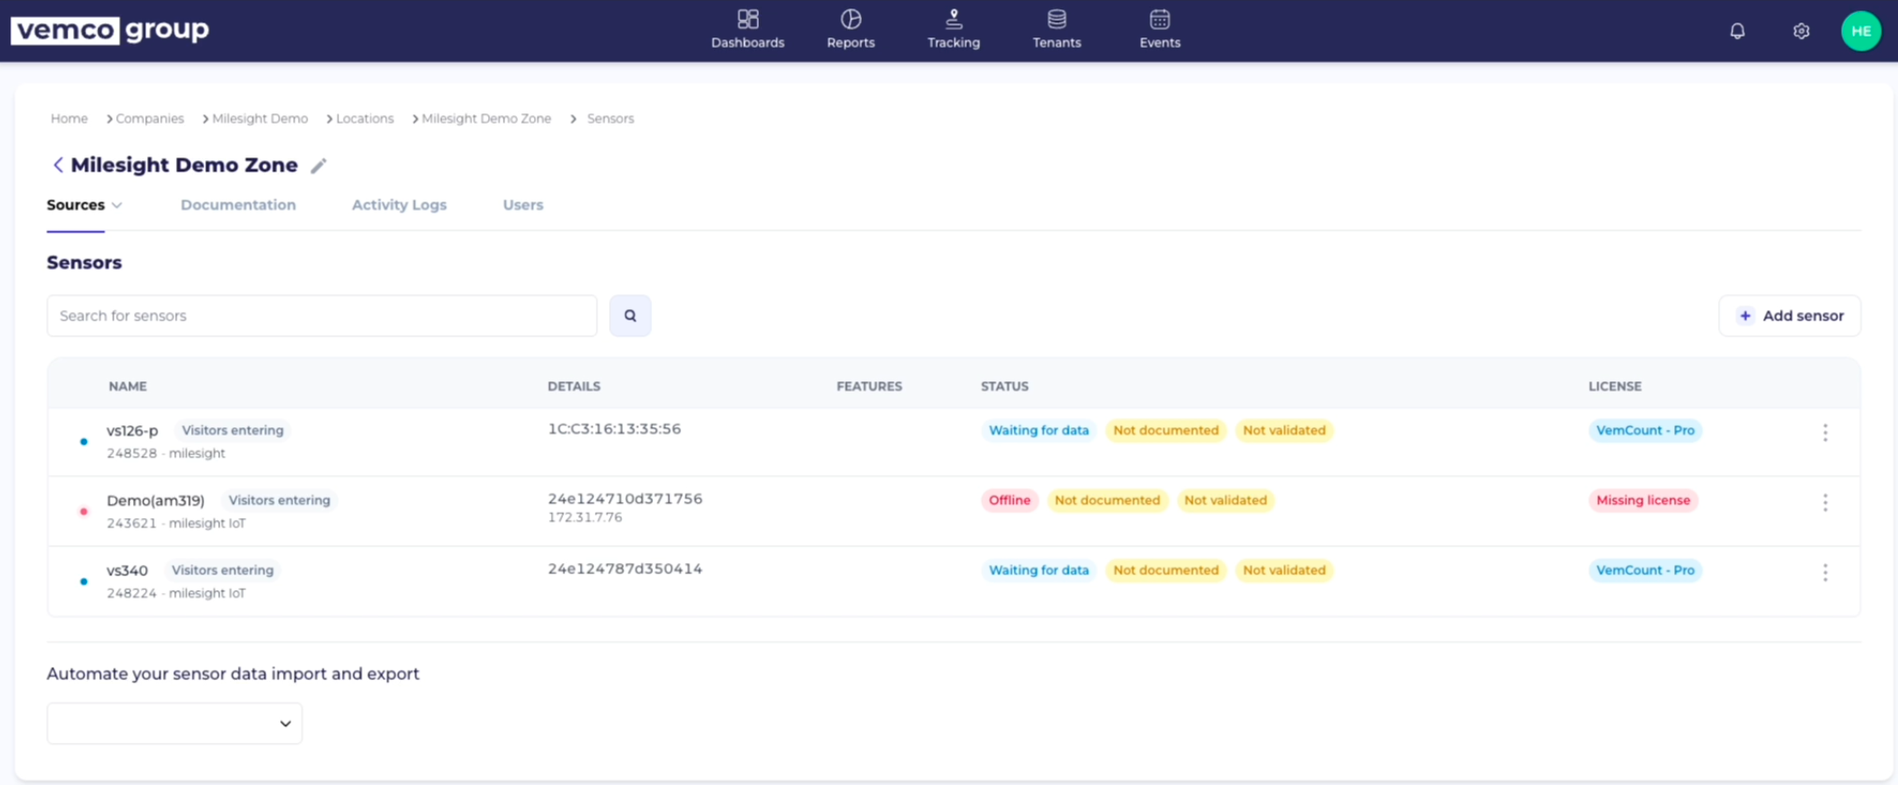Click the device ID 24e124710d371756
Image resolution: width=1898 pixels, height=785 pixels.
coord(625,498)
